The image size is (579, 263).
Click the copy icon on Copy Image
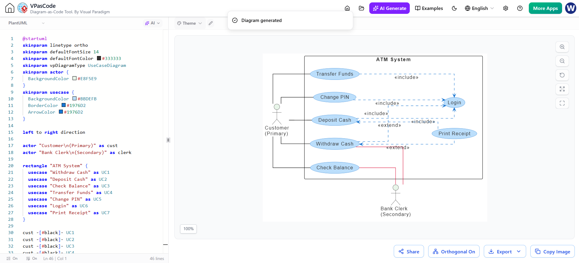point(538,252)
